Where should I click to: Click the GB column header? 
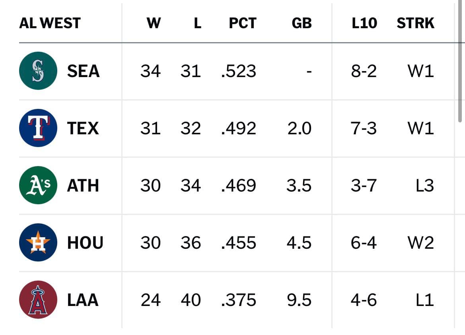tap(302, 23)
